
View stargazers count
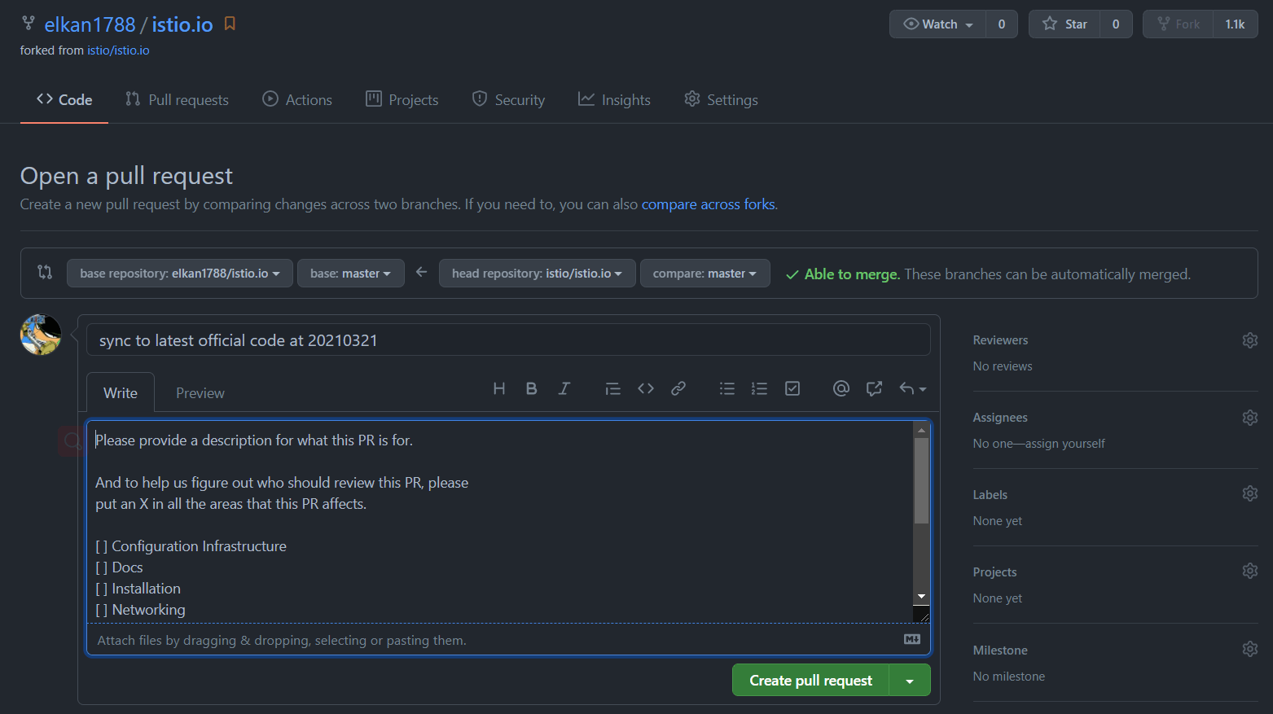1116,24
